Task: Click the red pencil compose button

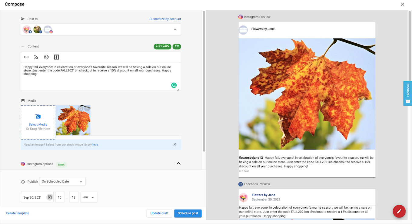Action: coord(399,211)
